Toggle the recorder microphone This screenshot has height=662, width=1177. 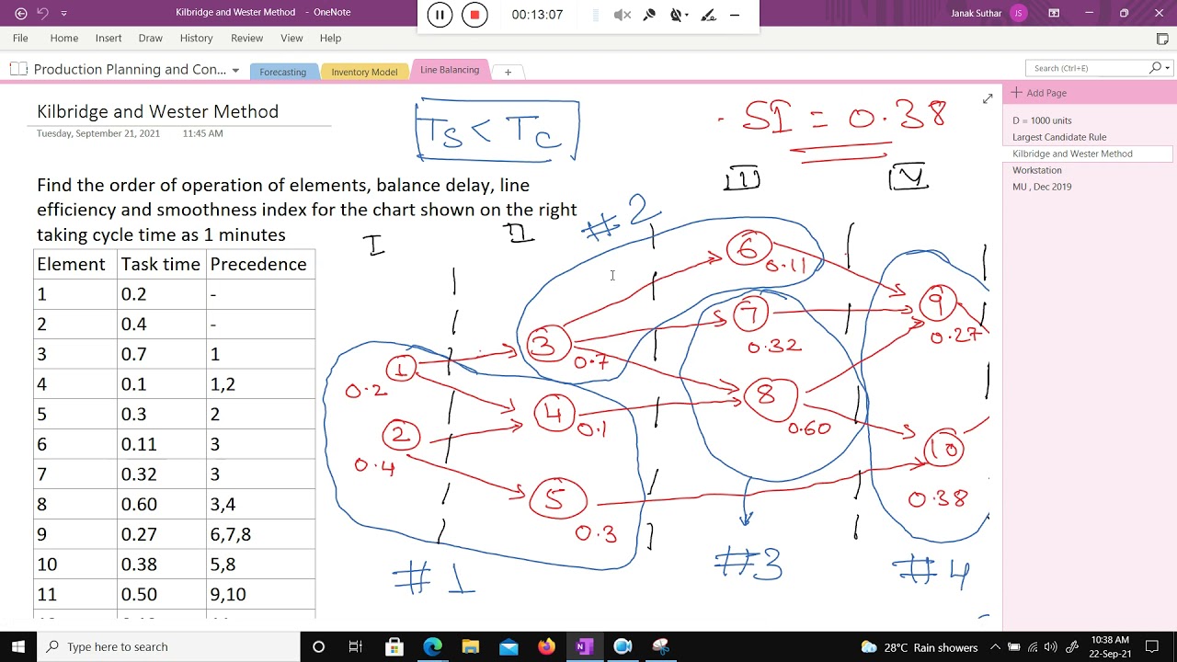649,15
